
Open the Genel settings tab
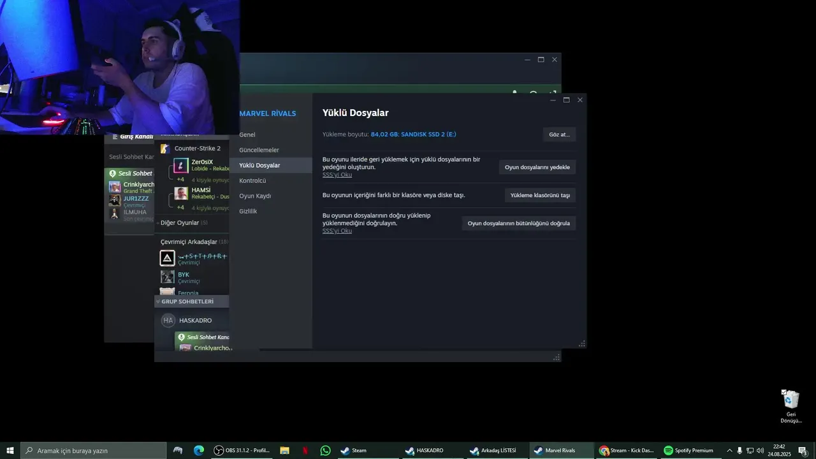[x=271, y=135]
